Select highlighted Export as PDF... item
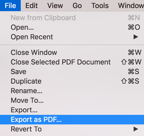This screenshot has width=144, height=136. 72,120
